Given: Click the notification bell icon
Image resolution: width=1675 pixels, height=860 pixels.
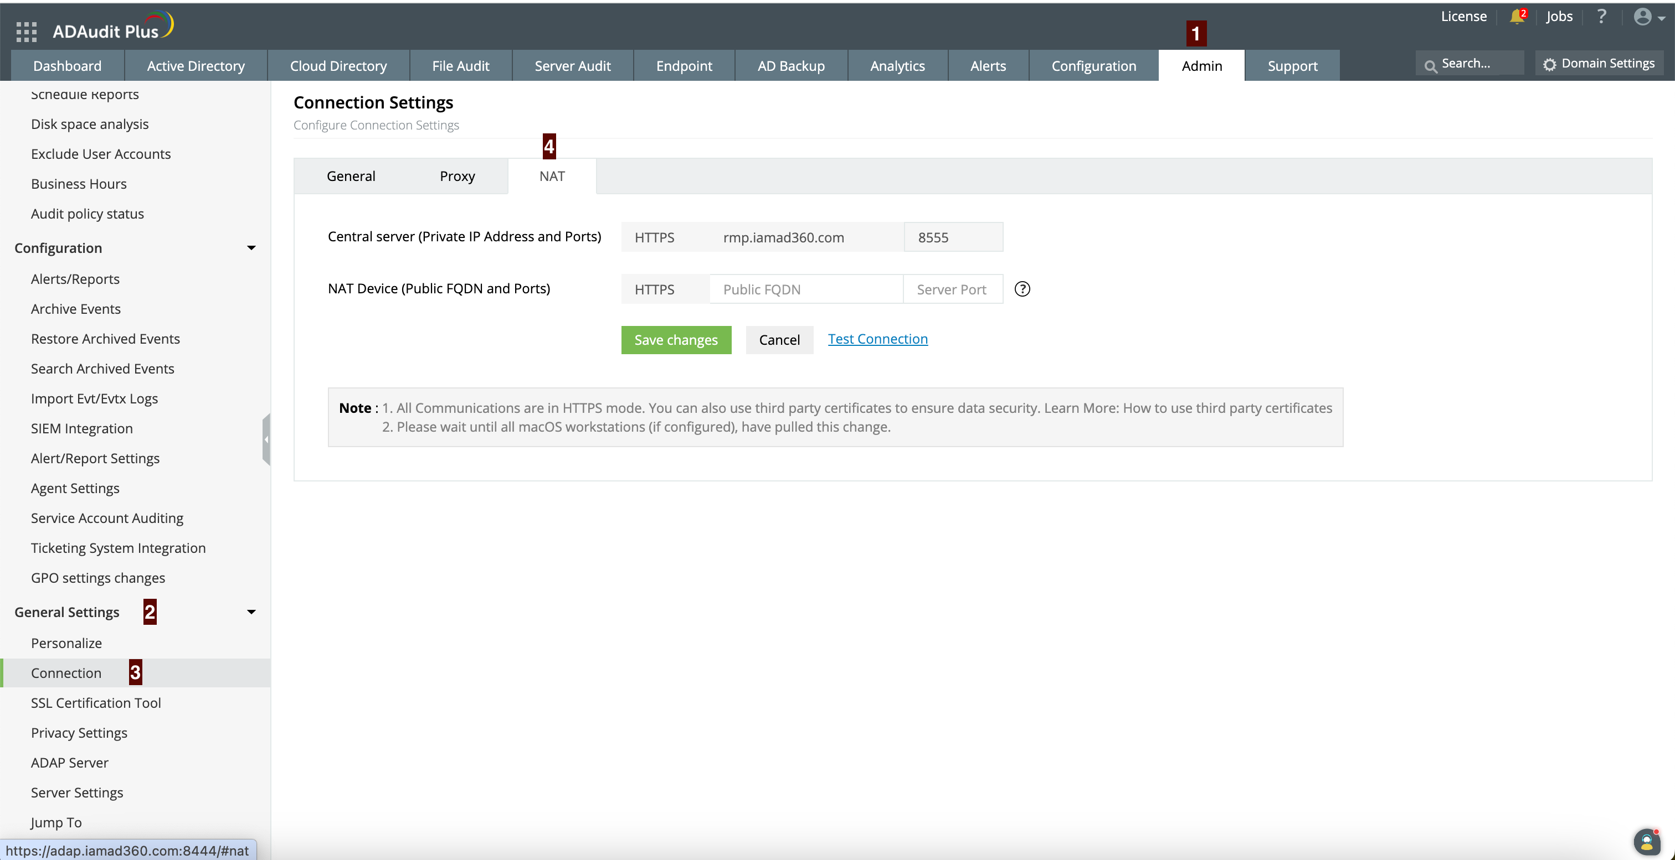Looking at the screenshot, I should (1517, 17).
